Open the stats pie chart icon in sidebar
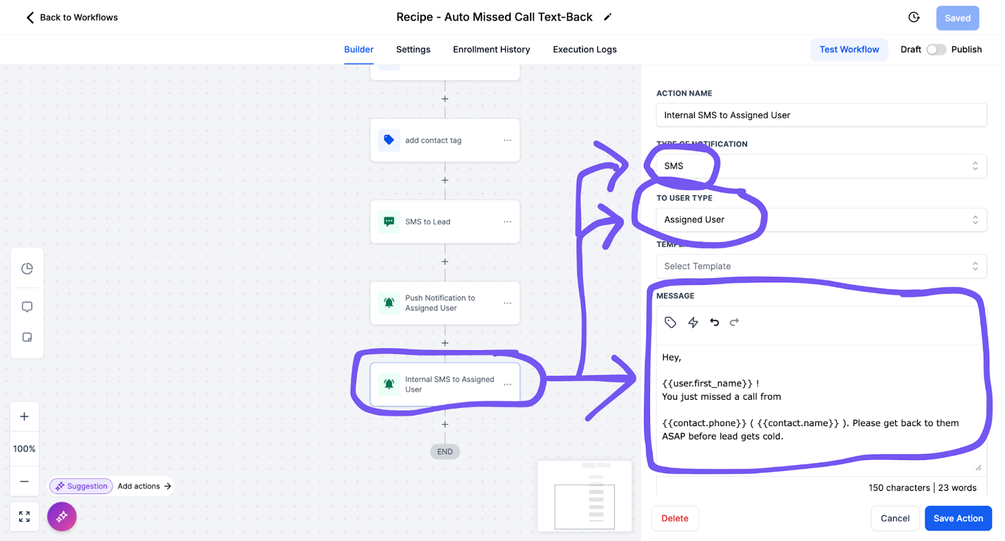 (27, 269)
